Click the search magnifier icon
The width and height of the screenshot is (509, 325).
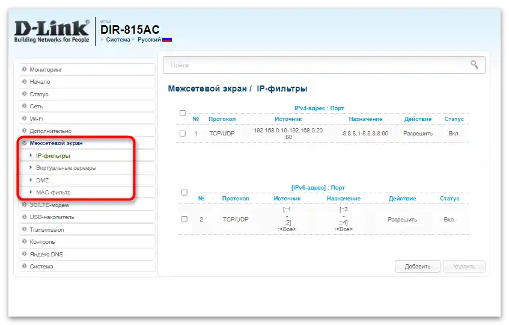474,64
